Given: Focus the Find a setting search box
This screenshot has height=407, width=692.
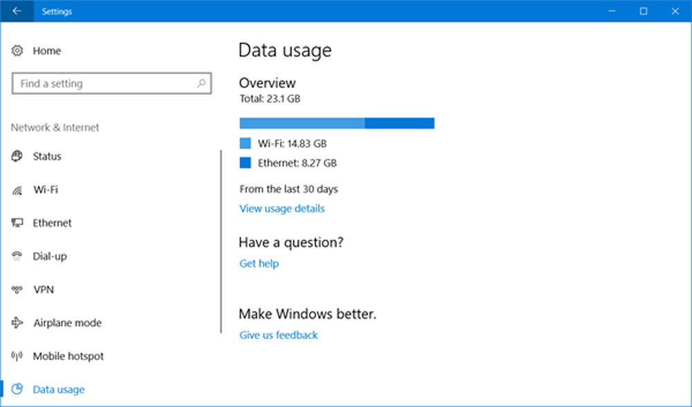Looking at the screenshot, I should click(x=104, y=84).
